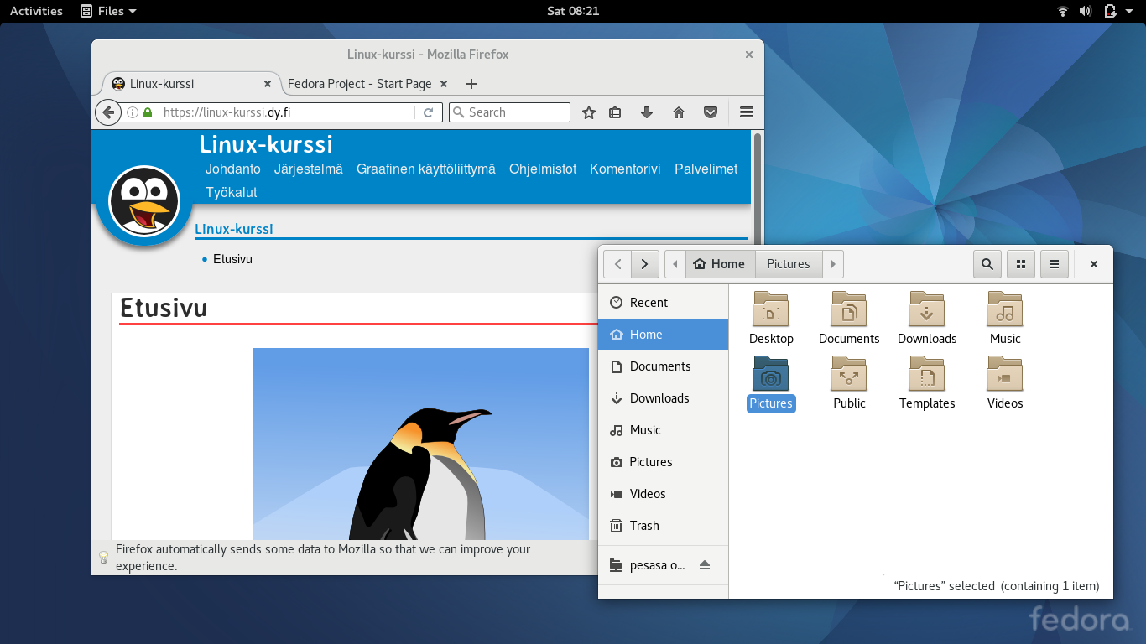This screenshot has width=1146, height=644.
Task: Click the search icon in Files
Action: coord(987,264)
